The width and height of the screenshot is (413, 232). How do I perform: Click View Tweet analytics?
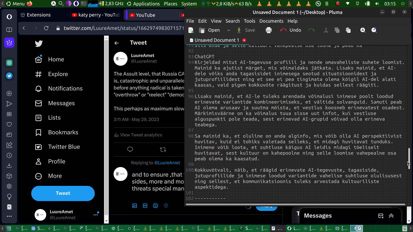(x=138, y=135)
